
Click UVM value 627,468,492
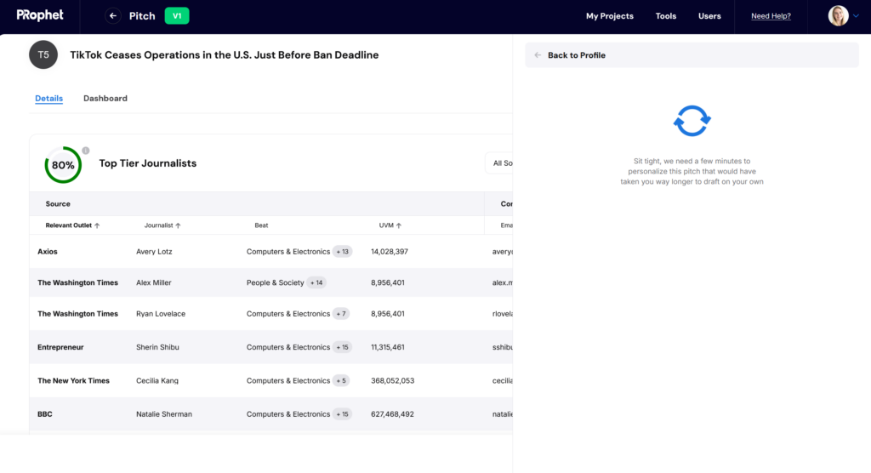tap(392, 414)
